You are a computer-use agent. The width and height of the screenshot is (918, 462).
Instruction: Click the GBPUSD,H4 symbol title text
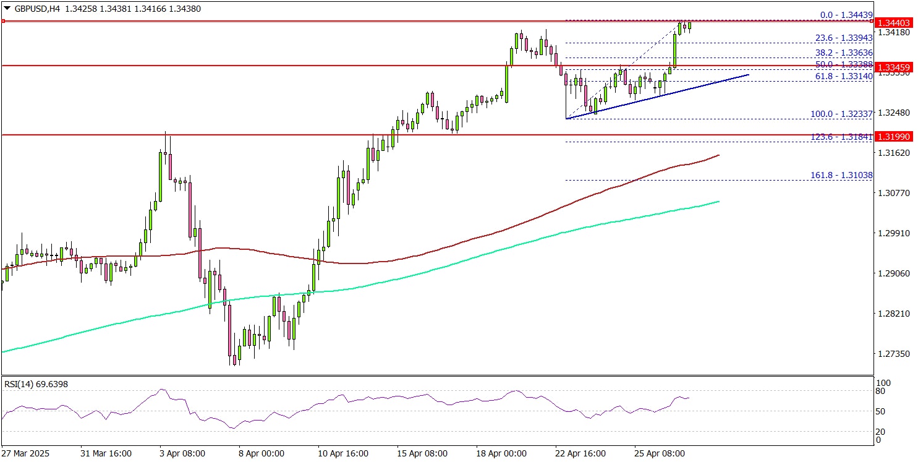tap(37, 9)
